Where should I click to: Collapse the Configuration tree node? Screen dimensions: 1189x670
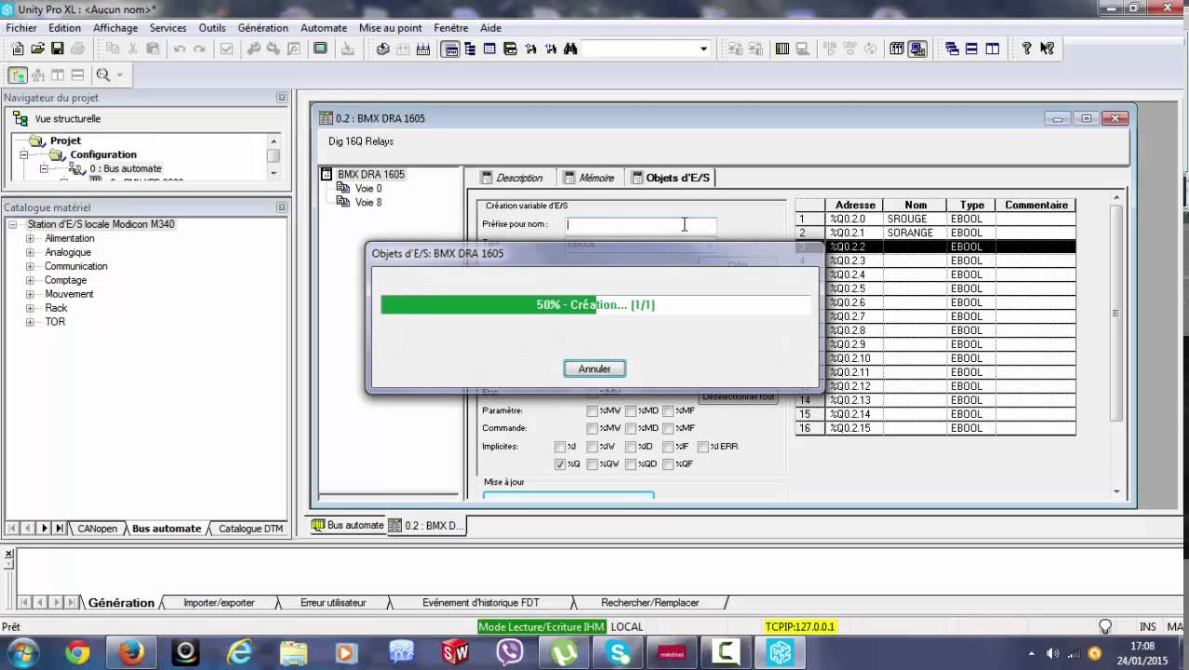pos(24,154)
